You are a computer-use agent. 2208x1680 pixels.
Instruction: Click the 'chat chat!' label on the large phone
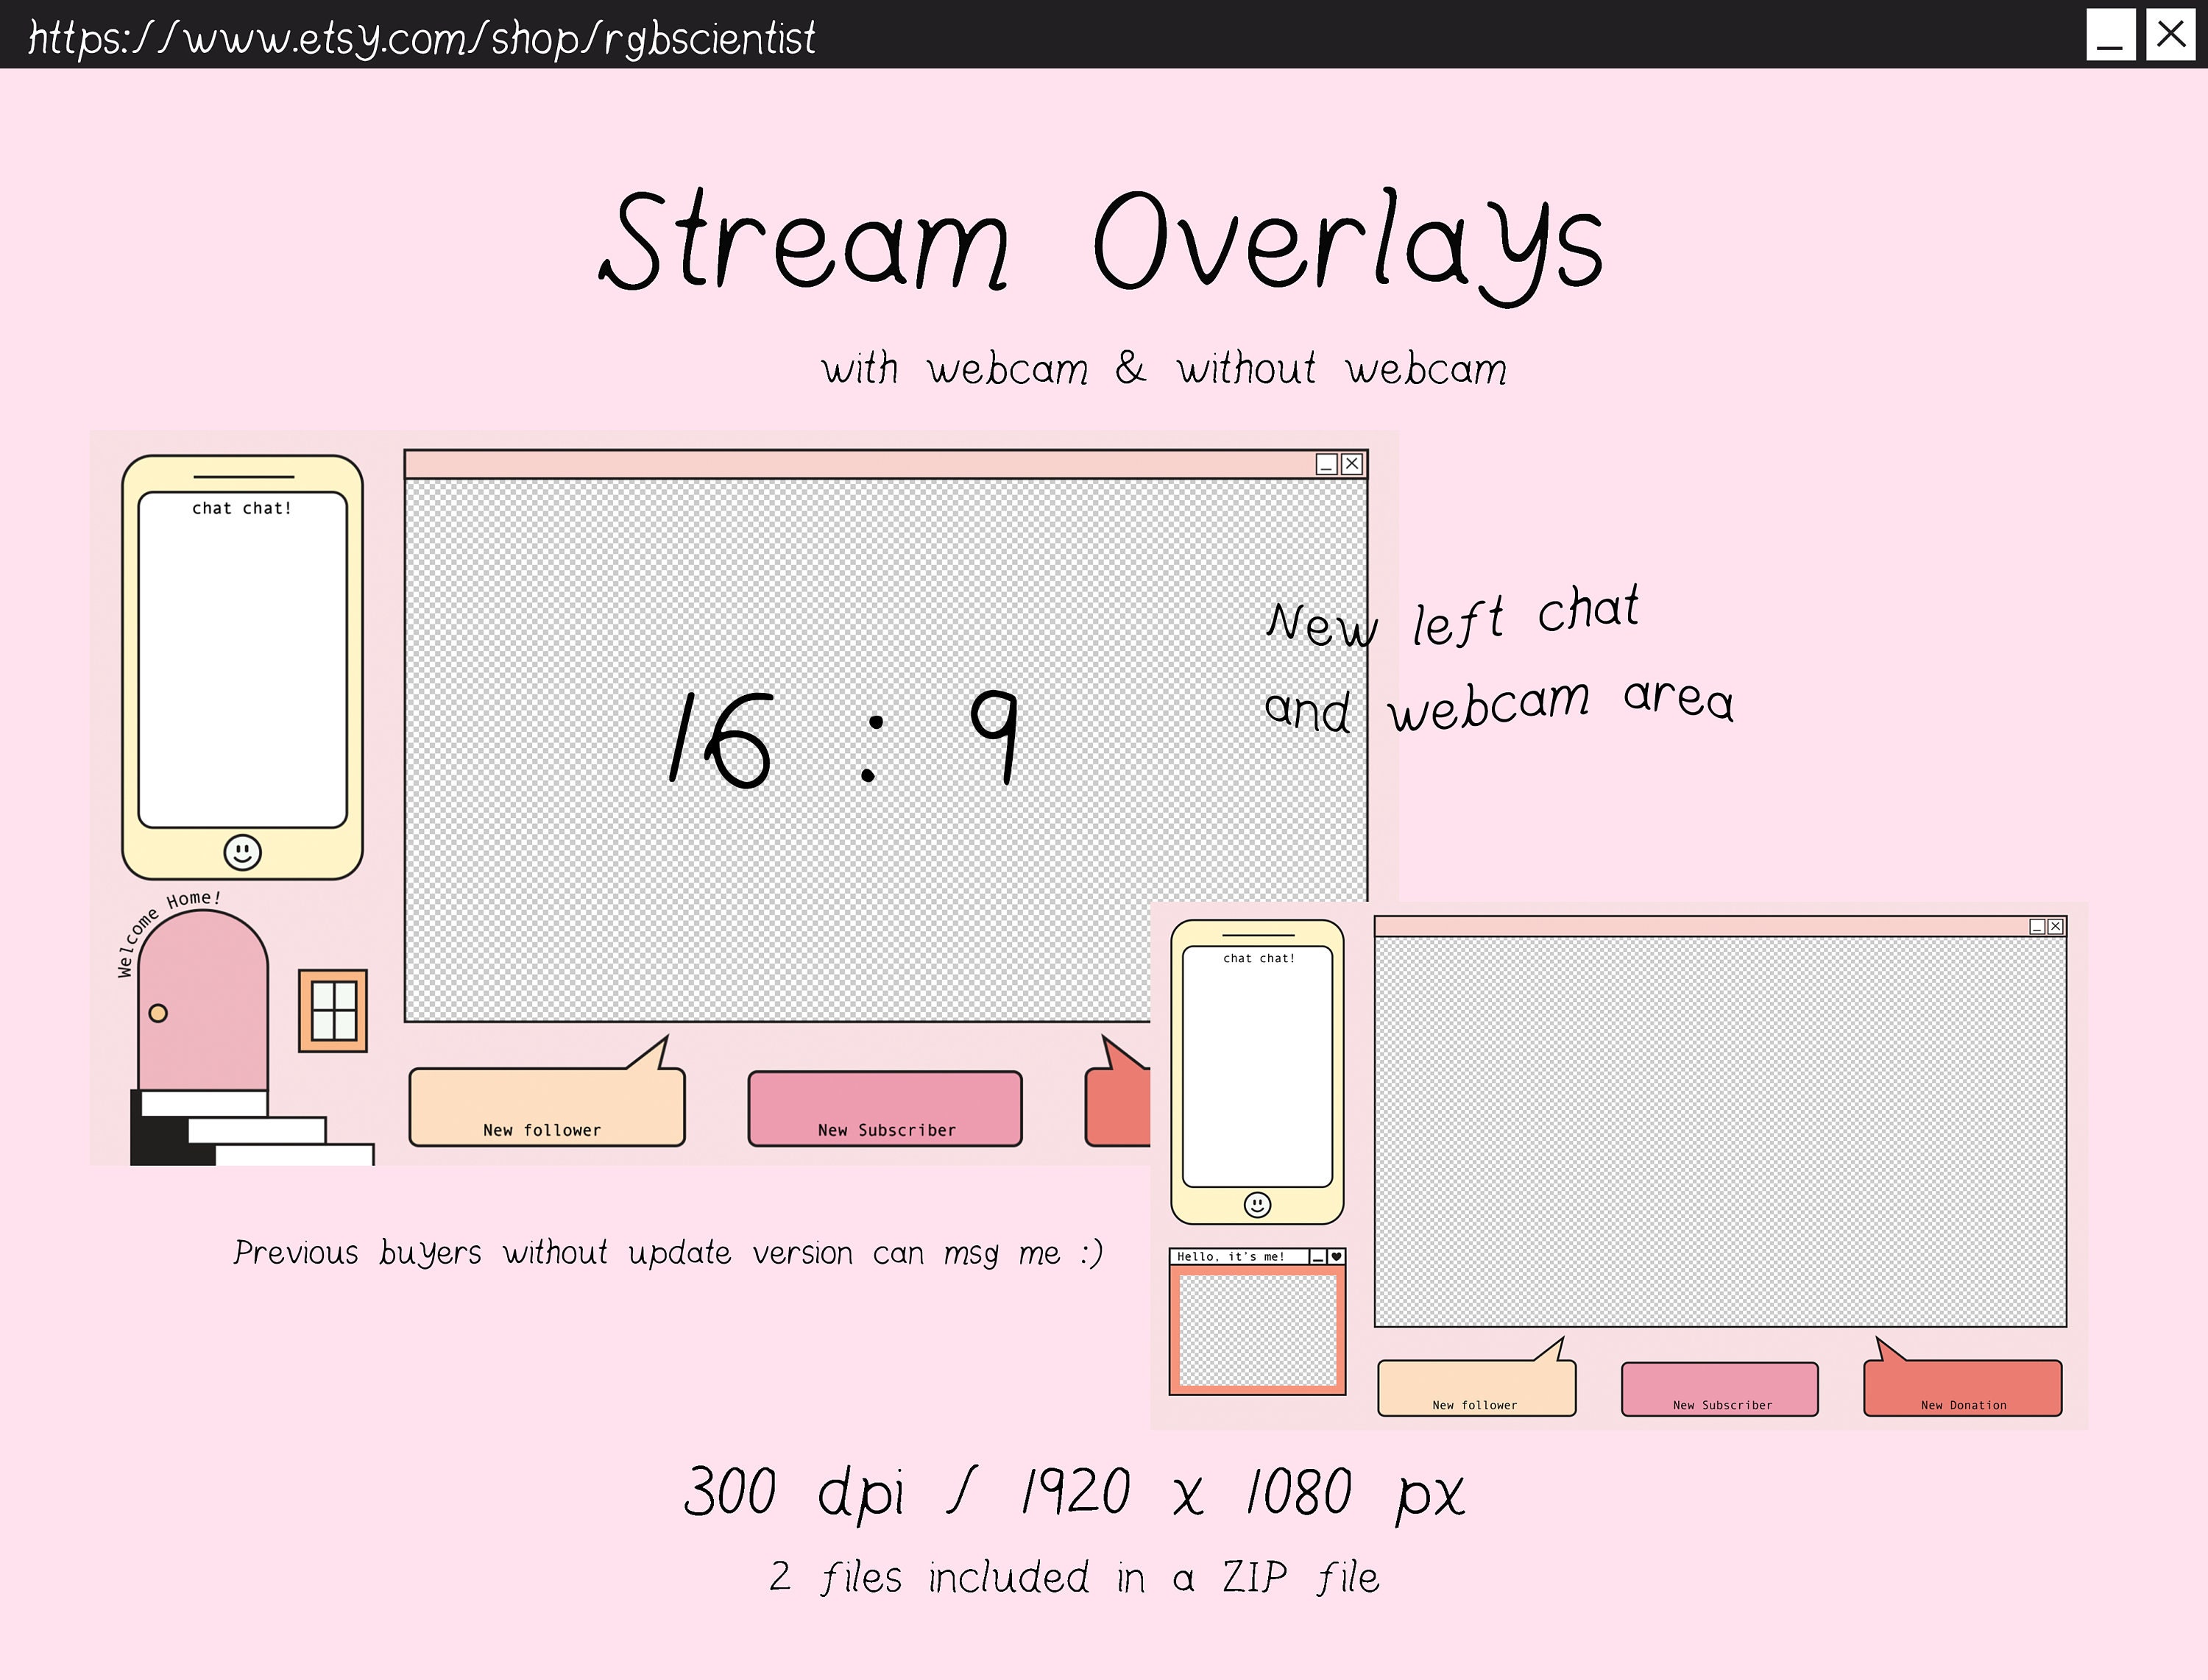point(242,507)
